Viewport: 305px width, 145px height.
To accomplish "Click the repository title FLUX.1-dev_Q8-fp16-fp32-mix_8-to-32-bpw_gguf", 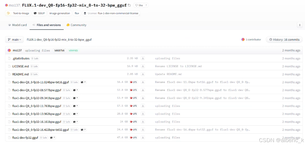I will (74, 5).
